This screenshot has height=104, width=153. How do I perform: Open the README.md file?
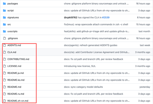14,87
